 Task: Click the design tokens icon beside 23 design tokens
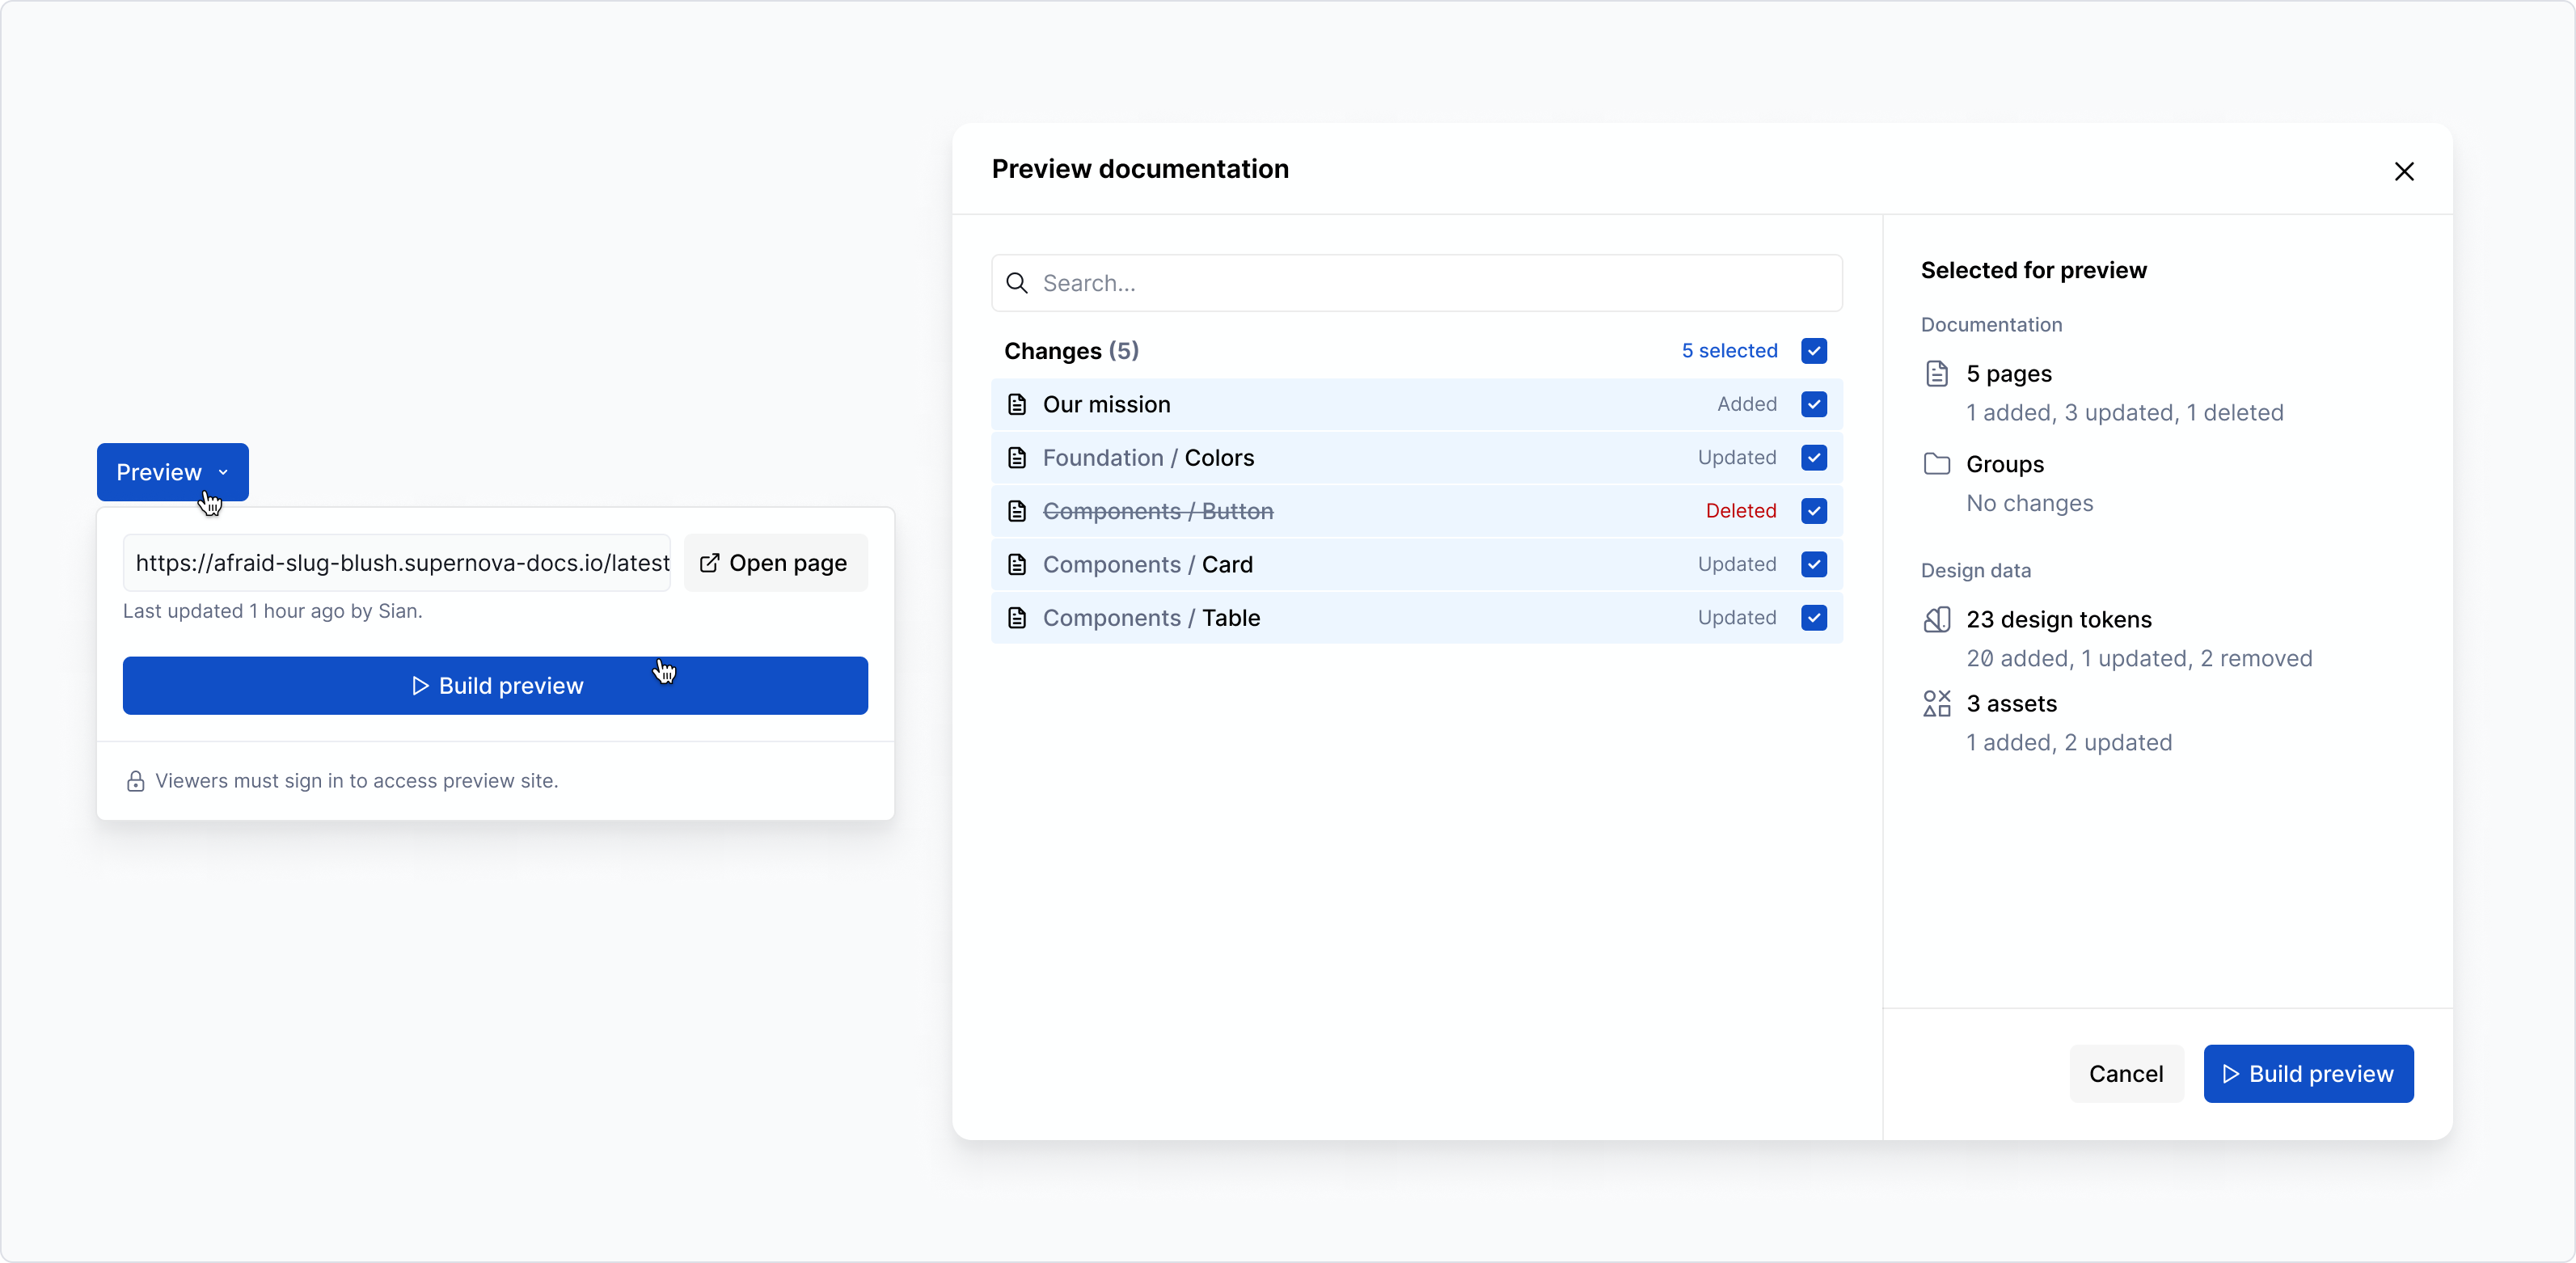tap(1937, 619)
